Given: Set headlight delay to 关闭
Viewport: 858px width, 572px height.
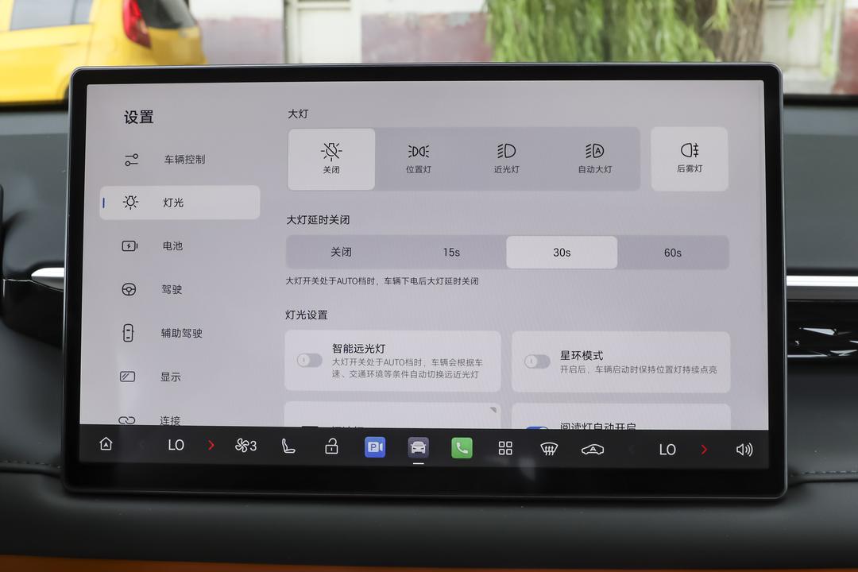Looking at the screenshot, I should (x=341, y=252).
